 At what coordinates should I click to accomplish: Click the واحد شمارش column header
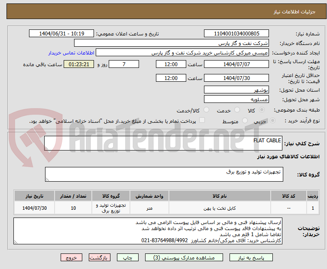(149, 196)
